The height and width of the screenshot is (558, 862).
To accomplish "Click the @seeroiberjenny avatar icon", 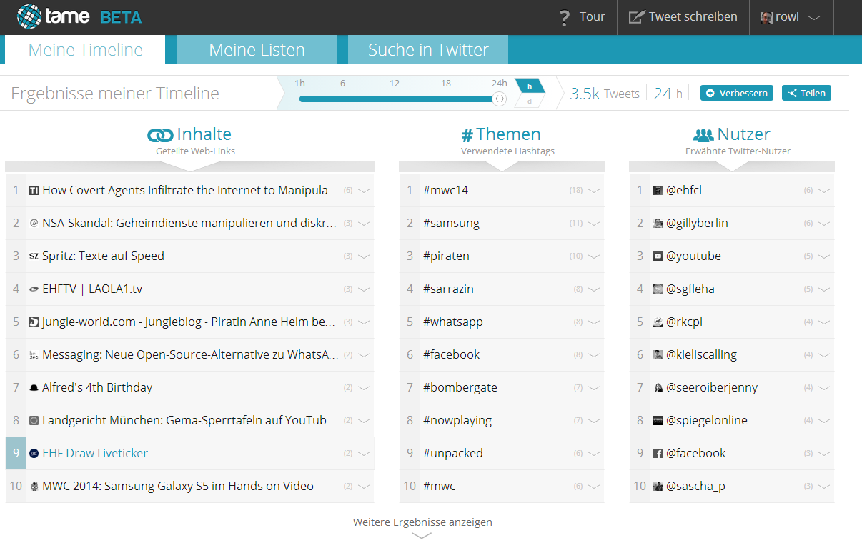I will 658,388.
